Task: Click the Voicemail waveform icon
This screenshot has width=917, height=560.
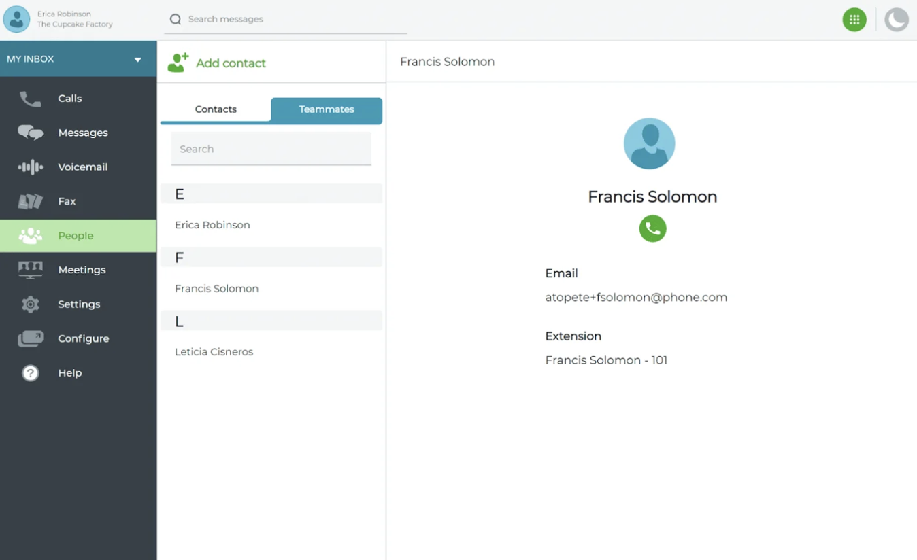Action: (30, 167)
